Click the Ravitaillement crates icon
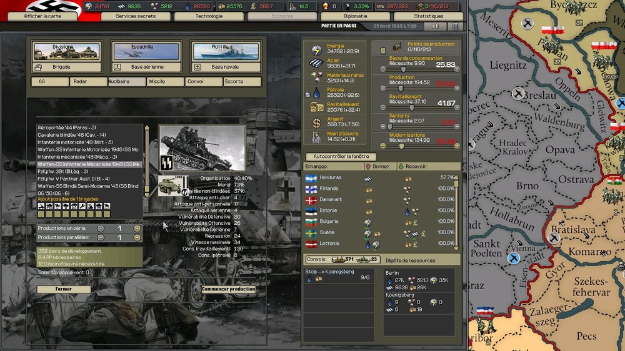 [x=316, y=107]
